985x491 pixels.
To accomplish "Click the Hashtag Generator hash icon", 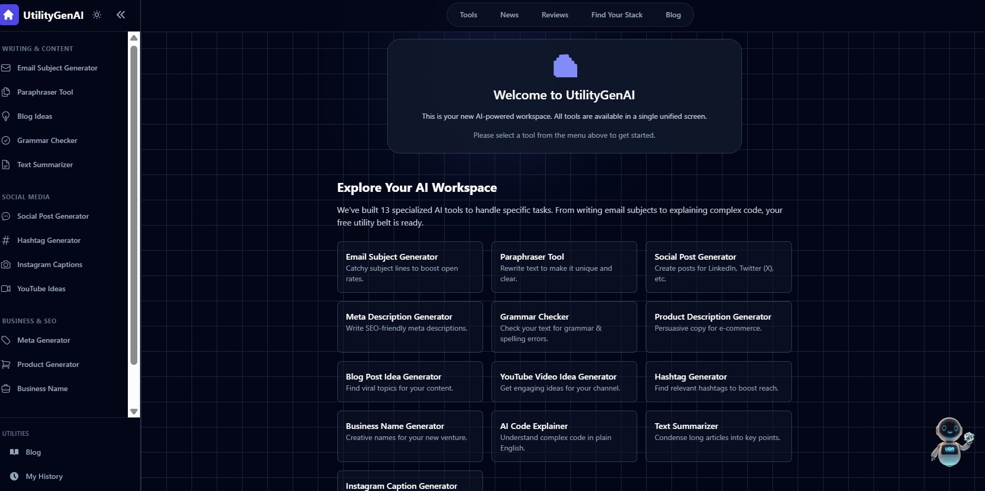I will coord(6,240).
